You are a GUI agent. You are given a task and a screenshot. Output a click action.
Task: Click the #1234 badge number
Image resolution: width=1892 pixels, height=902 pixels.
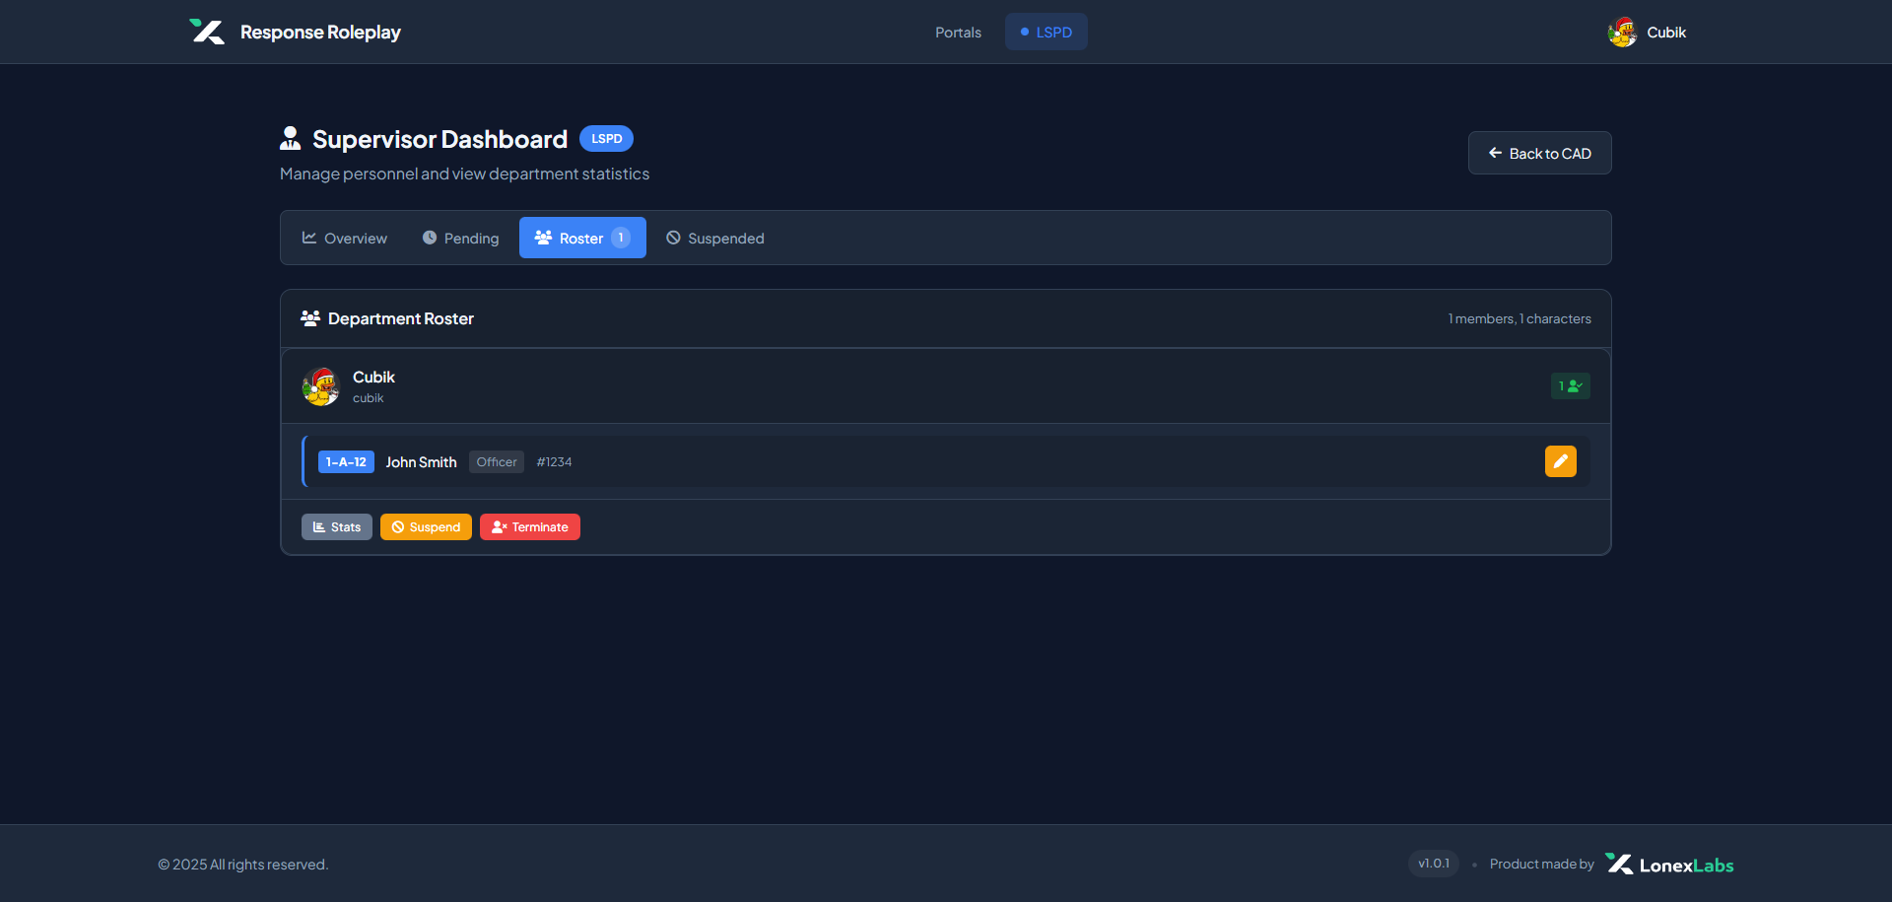(x=554, y=462)
